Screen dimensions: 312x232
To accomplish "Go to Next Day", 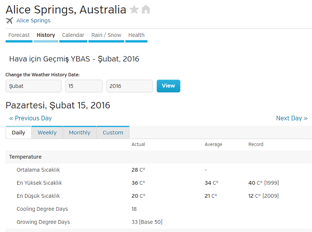I will pyautogui.click(x=292, y=118).
